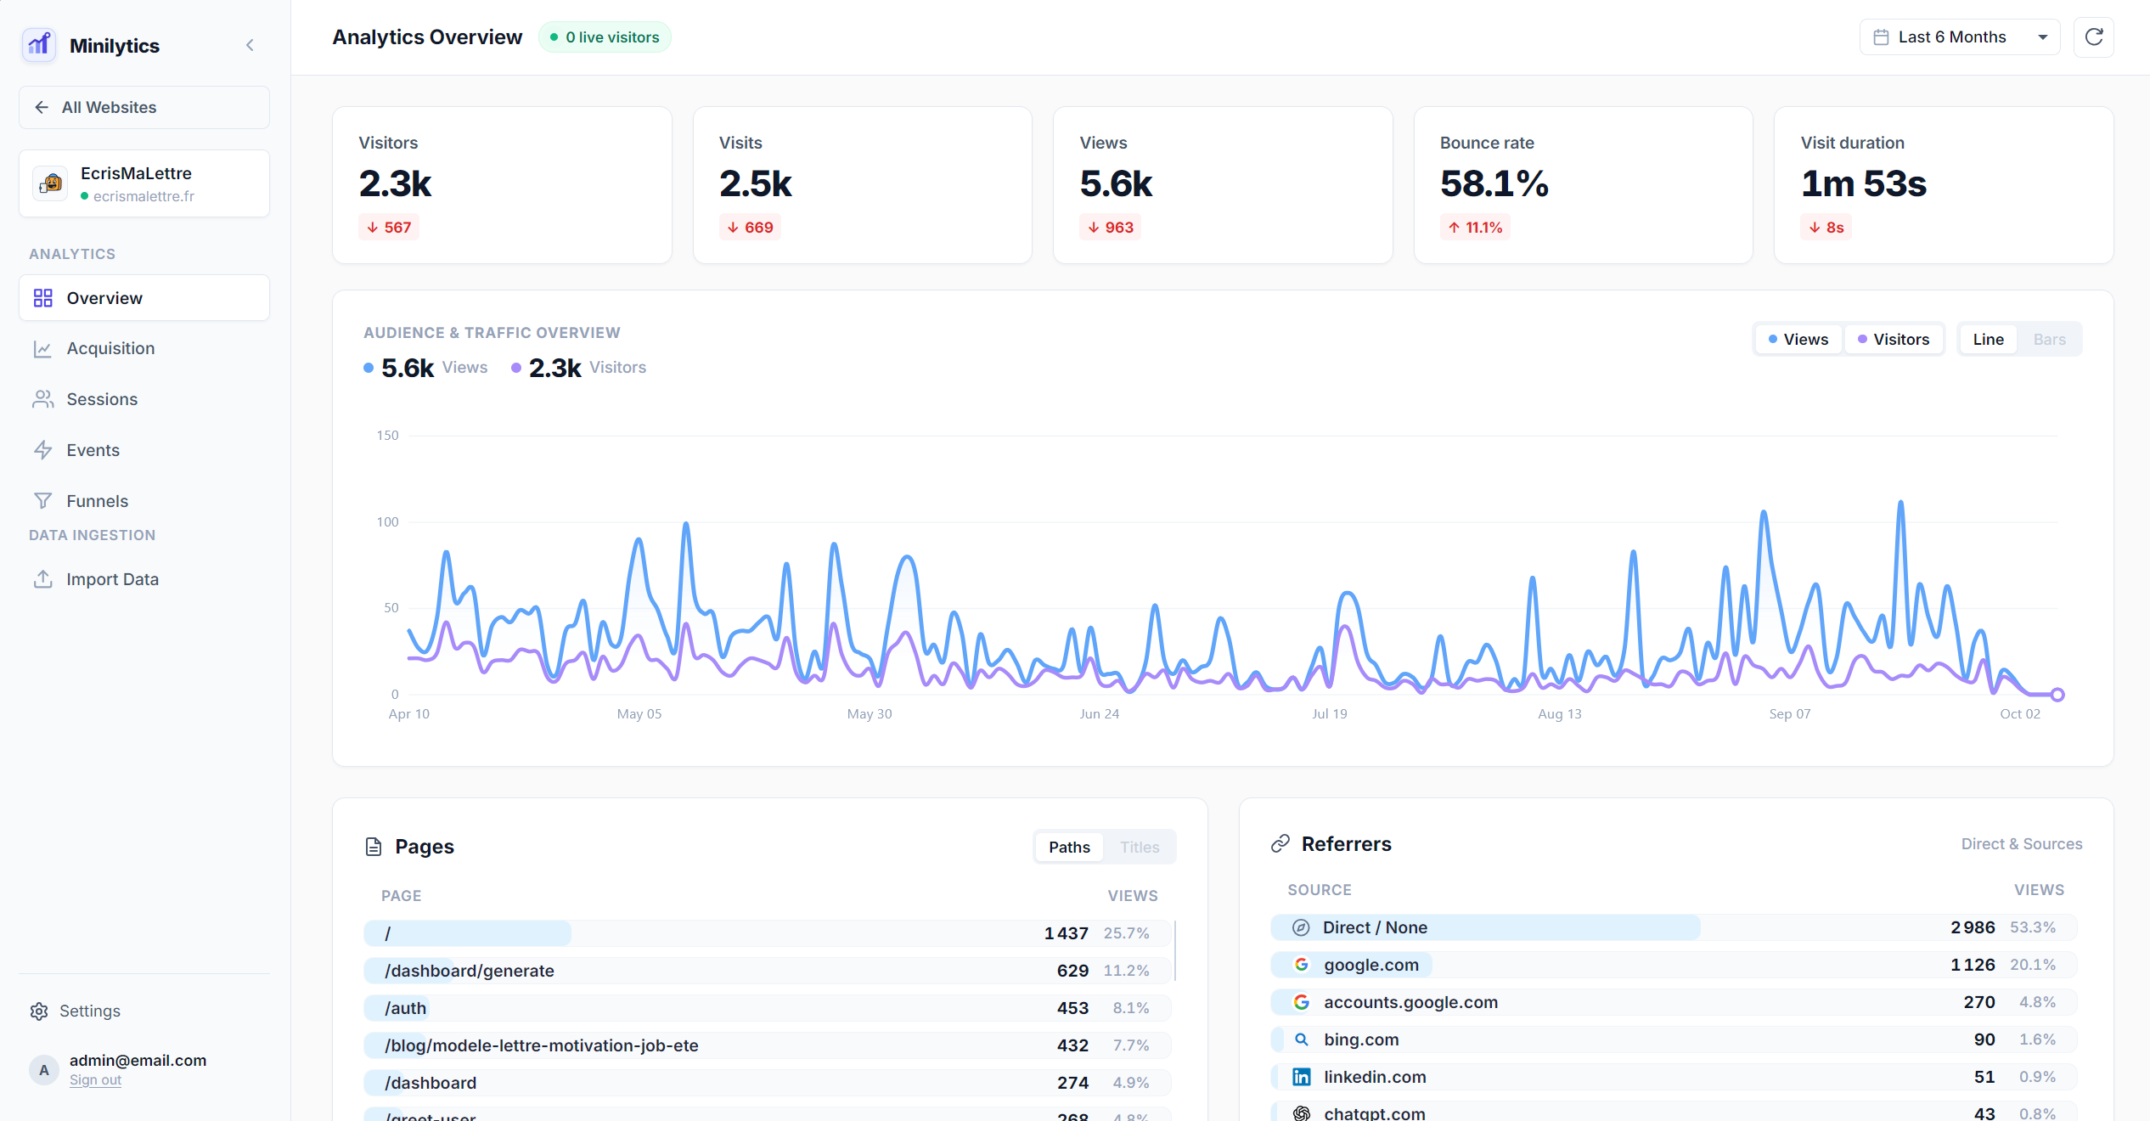The image size is (2150, 1121).
Task: Show pages by Paths
Action: pos(1069,848)
